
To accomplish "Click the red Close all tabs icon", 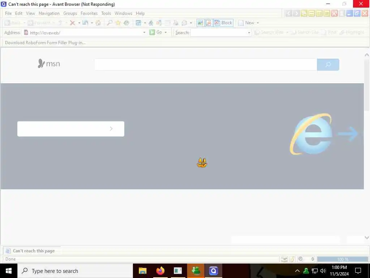I will tap(334, 13).
